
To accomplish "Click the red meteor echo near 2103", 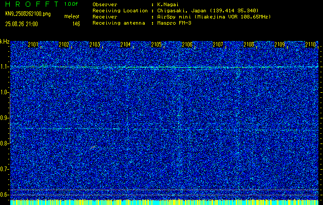I will 93,147.
